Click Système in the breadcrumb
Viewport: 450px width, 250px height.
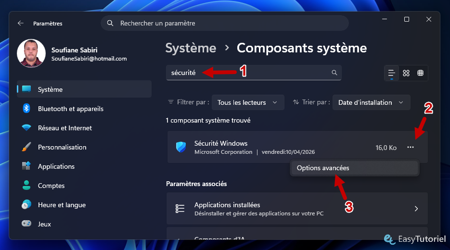click(x=191, y=48)
